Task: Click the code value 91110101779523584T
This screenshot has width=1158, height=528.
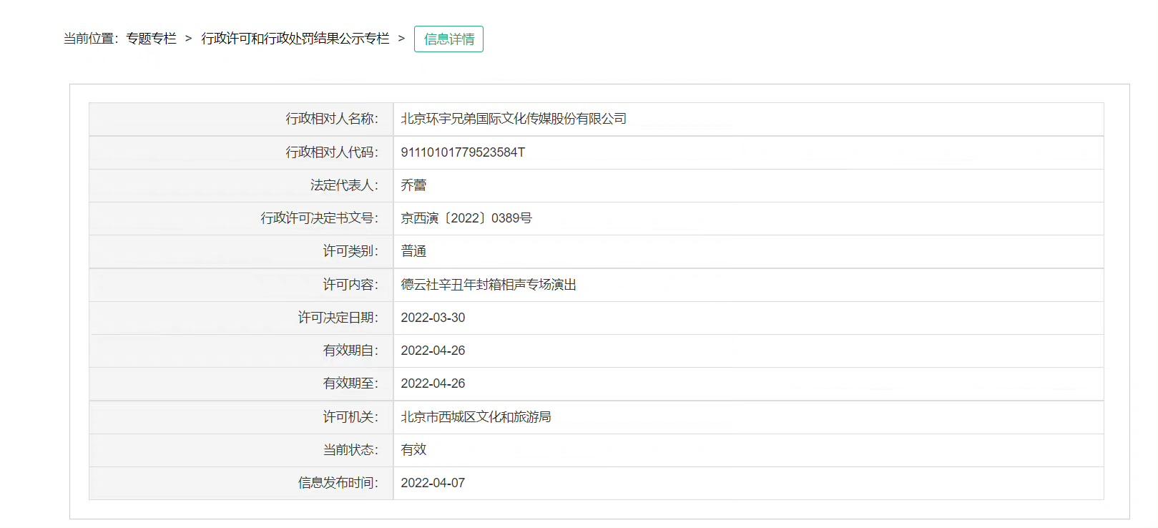Action: (462, 152)
